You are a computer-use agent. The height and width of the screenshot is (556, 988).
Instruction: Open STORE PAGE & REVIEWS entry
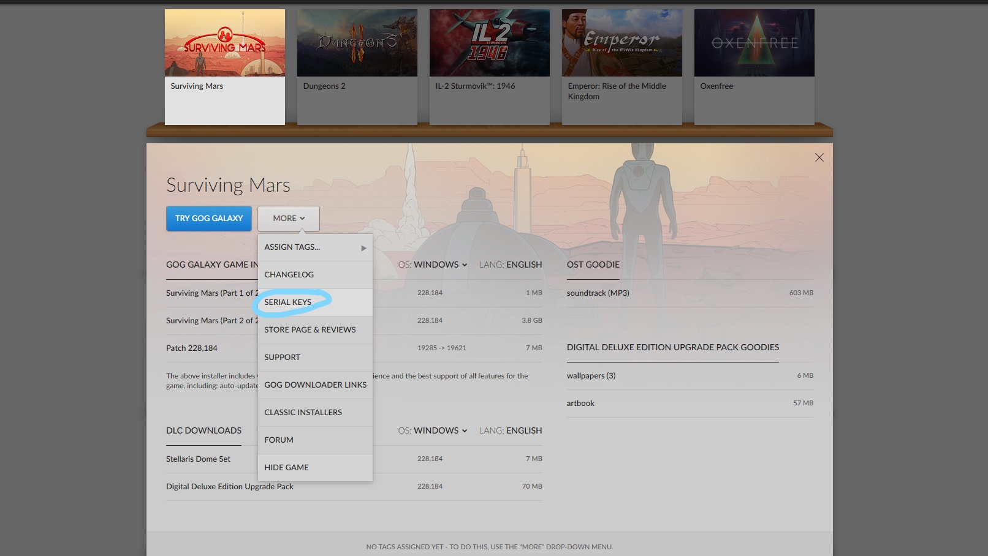click(315, 330)
